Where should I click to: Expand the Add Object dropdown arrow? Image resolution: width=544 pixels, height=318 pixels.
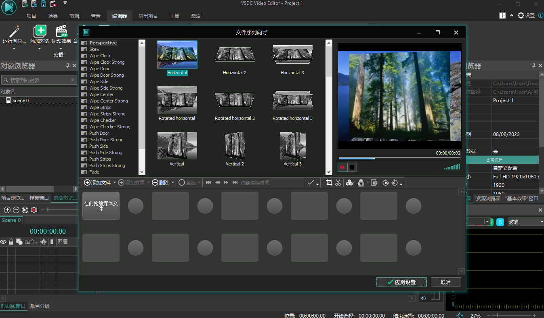tap(40, 49)
